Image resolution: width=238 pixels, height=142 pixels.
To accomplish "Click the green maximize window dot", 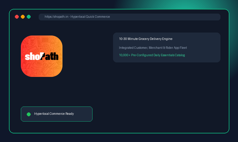I will coord(29,17).
